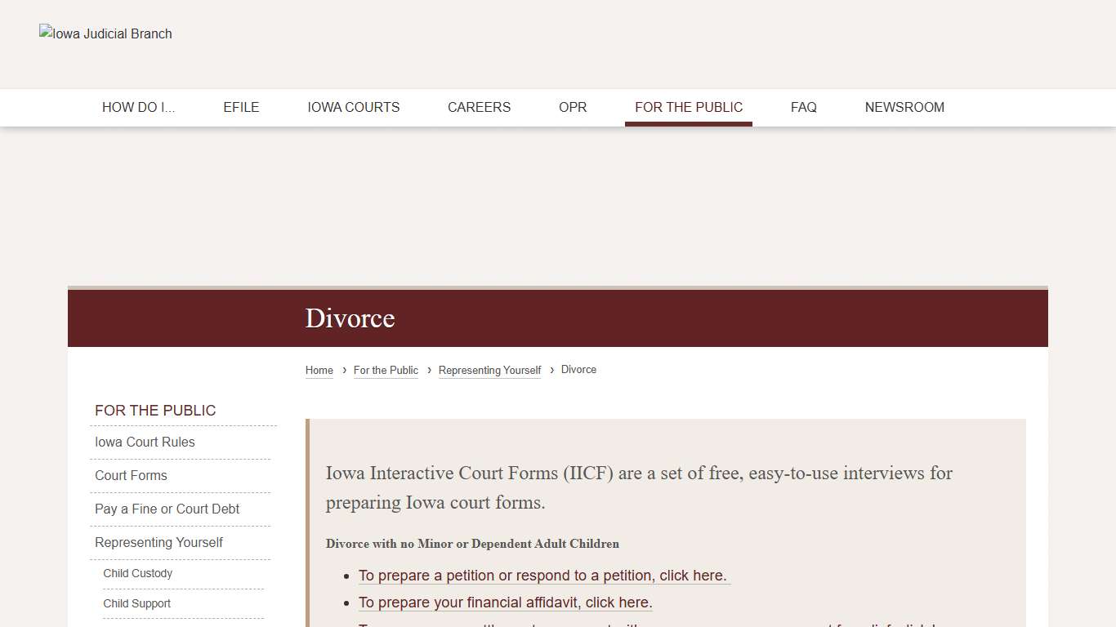Select Child Support in the sidebar
This screenshot has width=1116, height=627.
136,603
